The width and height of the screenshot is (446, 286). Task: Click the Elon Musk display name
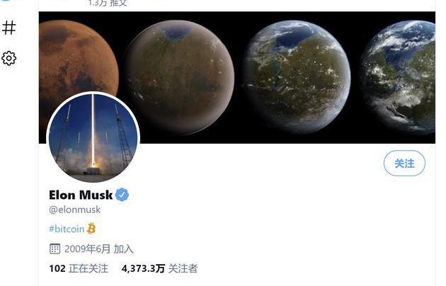pos(81,195)
